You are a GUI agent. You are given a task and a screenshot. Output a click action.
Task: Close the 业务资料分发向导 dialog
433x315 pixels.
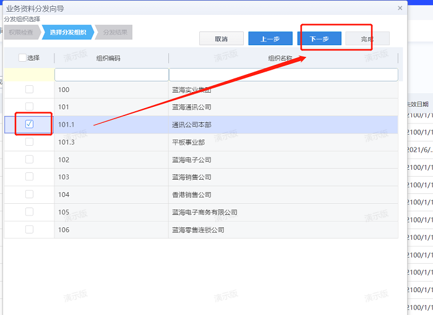coord(400,8)
